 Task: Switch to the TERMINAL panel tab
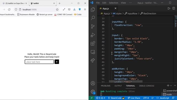click(x=130, y=86)
